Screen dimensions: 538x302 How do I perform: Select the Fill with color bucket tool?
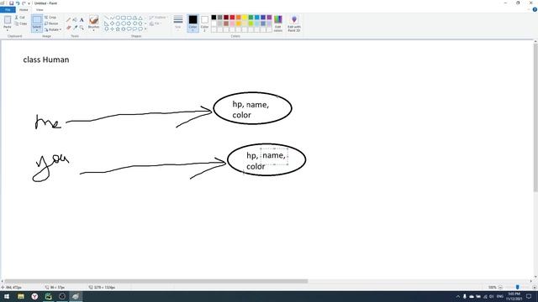(75, 20)
